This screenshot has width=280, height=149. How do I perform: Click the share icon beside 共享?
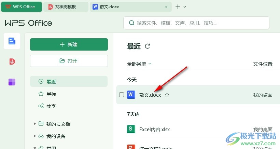tap(41, 106)
